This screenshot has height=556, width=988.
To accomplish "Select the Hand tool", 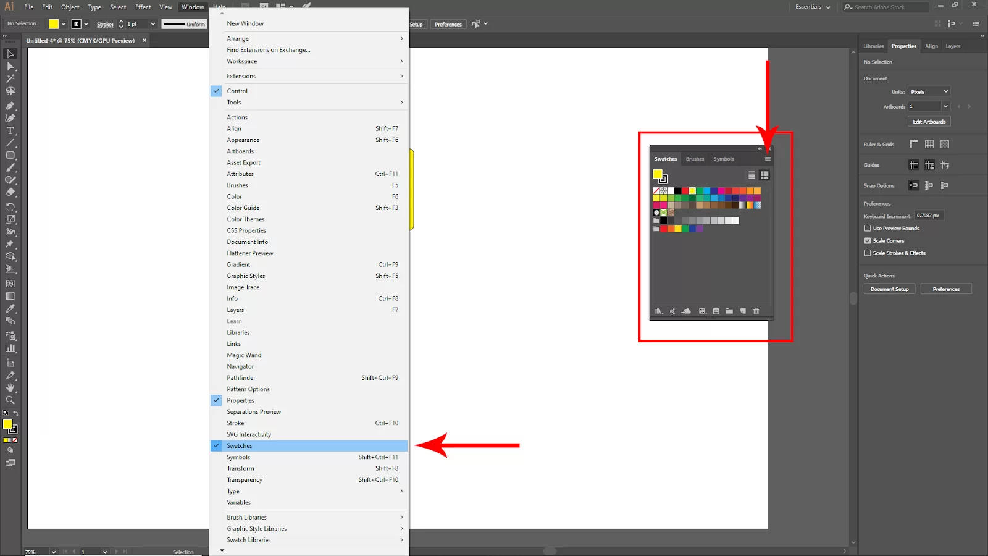I will (10, 387).
